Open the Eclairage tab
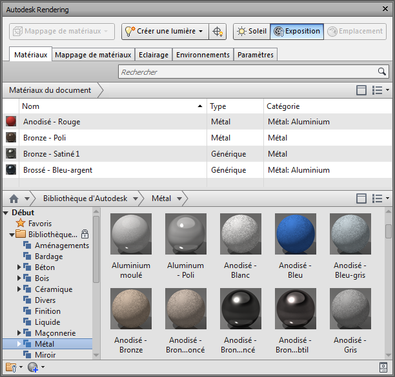Image resolution: width=395 pixels, height=377 pixels. pos(154,55)
